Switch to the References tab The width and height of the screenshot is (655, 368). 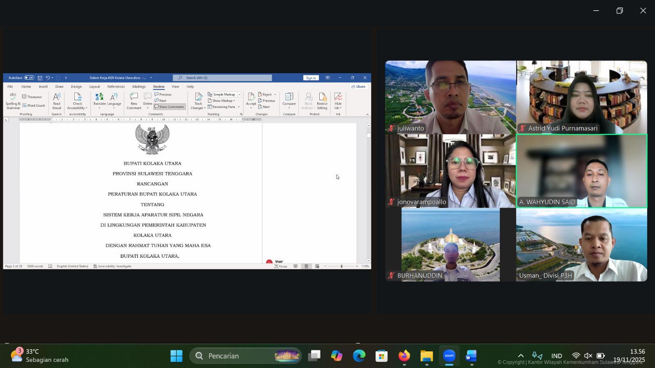pos(116,87)
